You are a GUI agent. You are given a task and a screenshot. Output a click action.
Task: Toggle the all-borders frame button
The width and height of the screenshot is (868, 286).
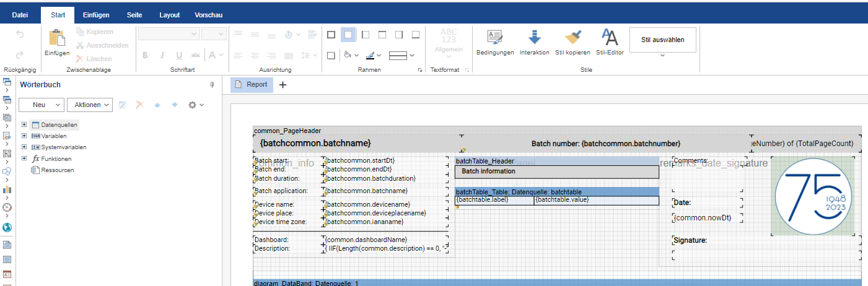tap(331, 35)
